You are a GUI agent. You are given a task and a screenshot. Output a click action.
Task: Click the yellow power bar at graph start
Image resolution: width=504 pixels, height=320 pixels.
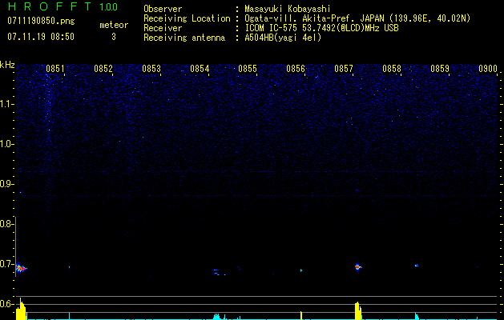tap(21, 309)
